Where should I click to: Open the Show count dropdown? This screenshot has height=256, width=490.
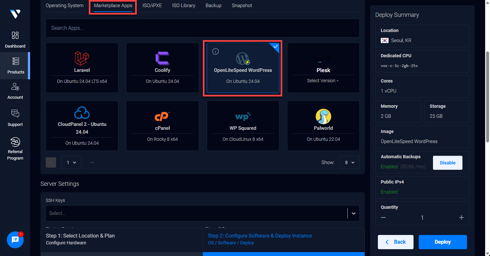tap(350, 162)
